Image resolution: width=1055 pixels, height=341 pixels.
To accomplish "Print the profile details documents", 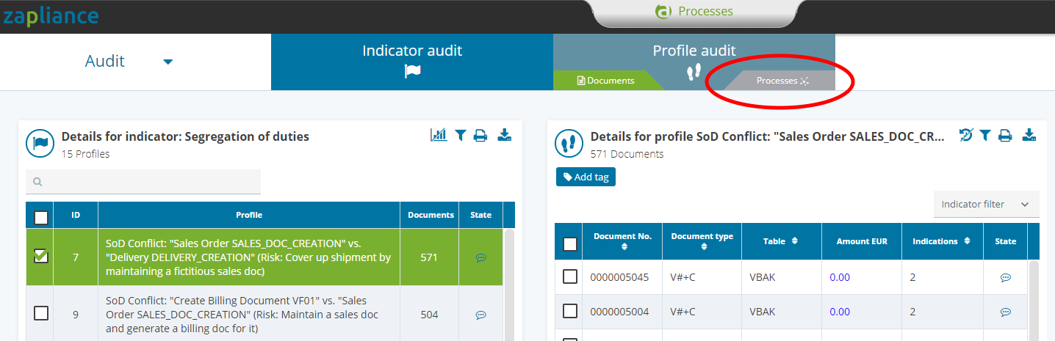I will (1006, 135).
